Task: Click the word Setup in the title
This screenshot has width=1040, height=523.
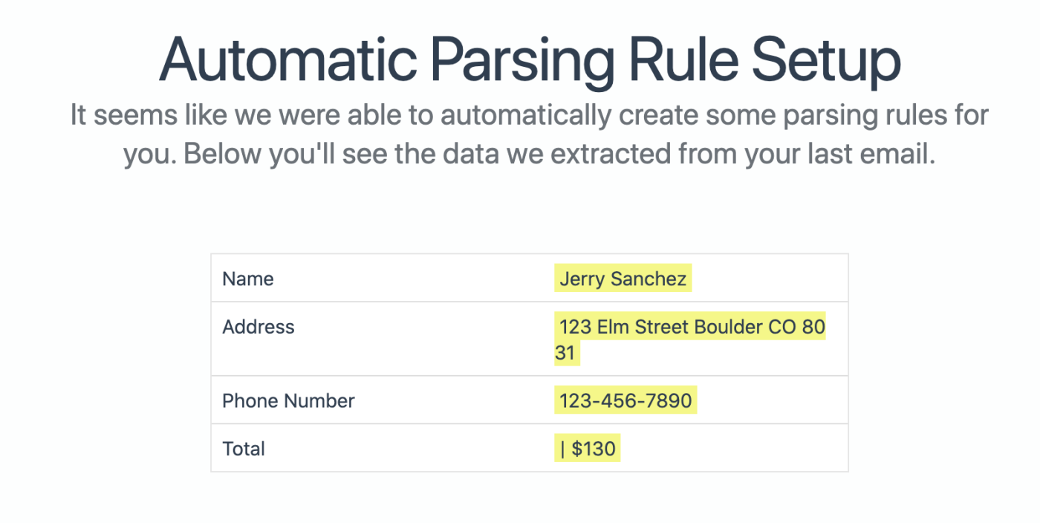Action: pyautogui.click(x=826, y=61)
